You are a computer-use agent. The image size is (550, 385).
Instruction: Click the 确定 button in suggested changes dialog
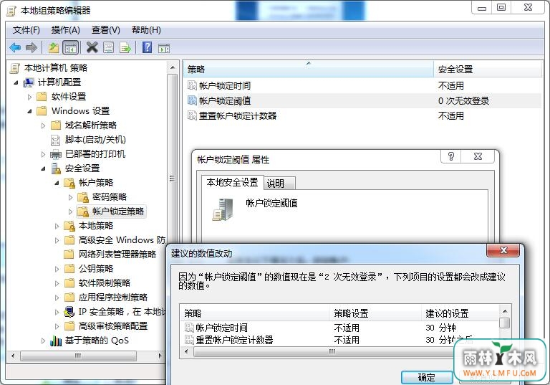427,377
